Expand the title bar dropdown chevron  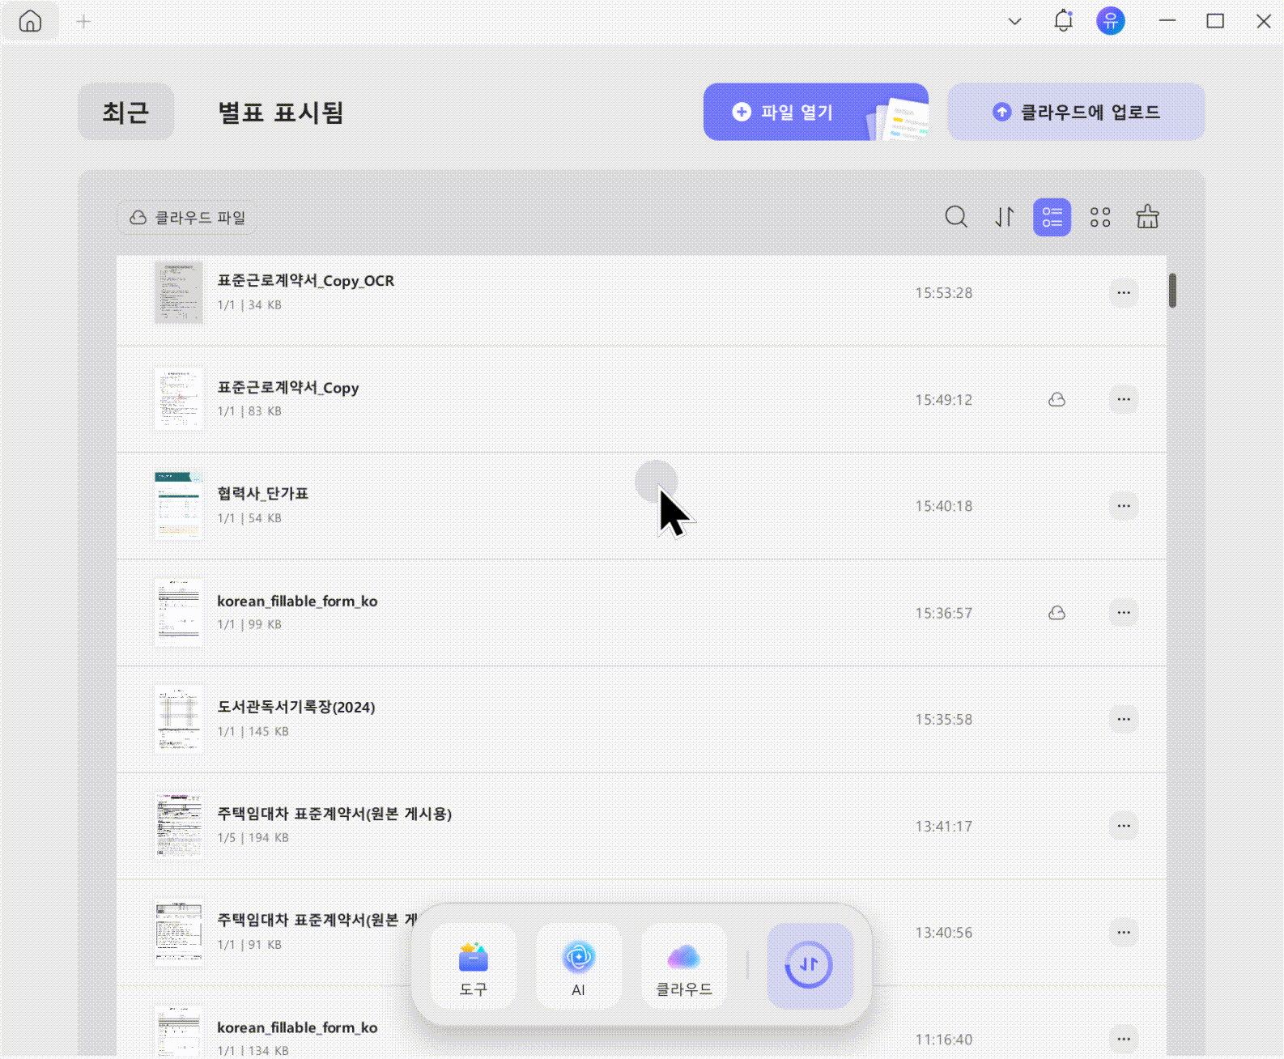click(1014, 22)
